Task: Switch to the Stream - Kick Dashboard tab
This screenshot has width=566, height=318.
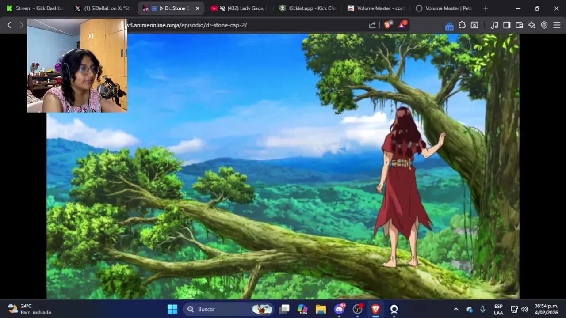Action: (35, 8)
